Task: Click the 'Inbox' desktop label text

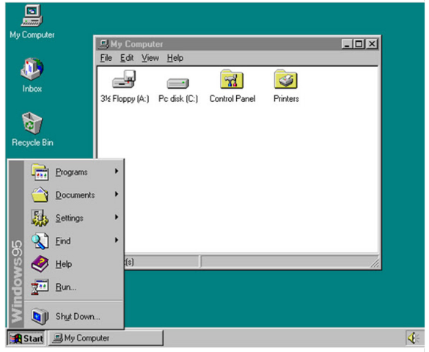Action: click(x=32, y=89)
